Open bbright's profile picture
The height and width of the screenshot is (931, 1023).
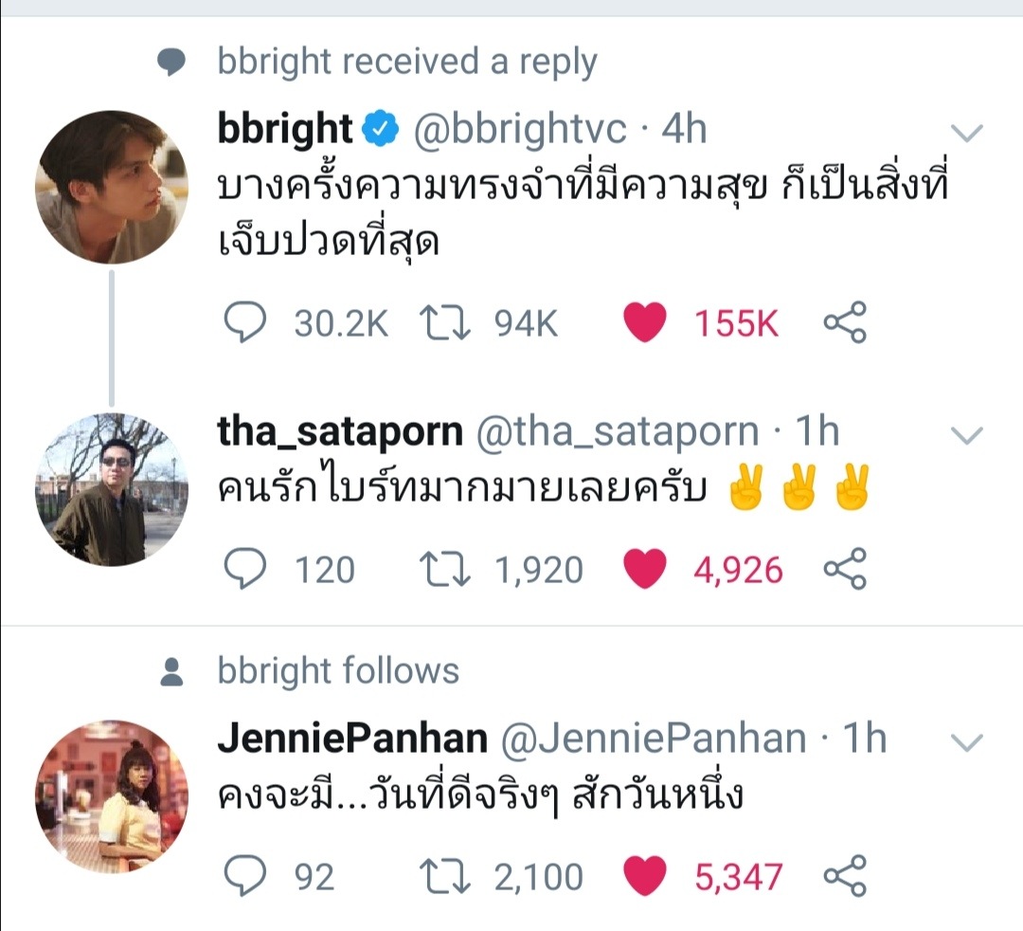point(112,188)
